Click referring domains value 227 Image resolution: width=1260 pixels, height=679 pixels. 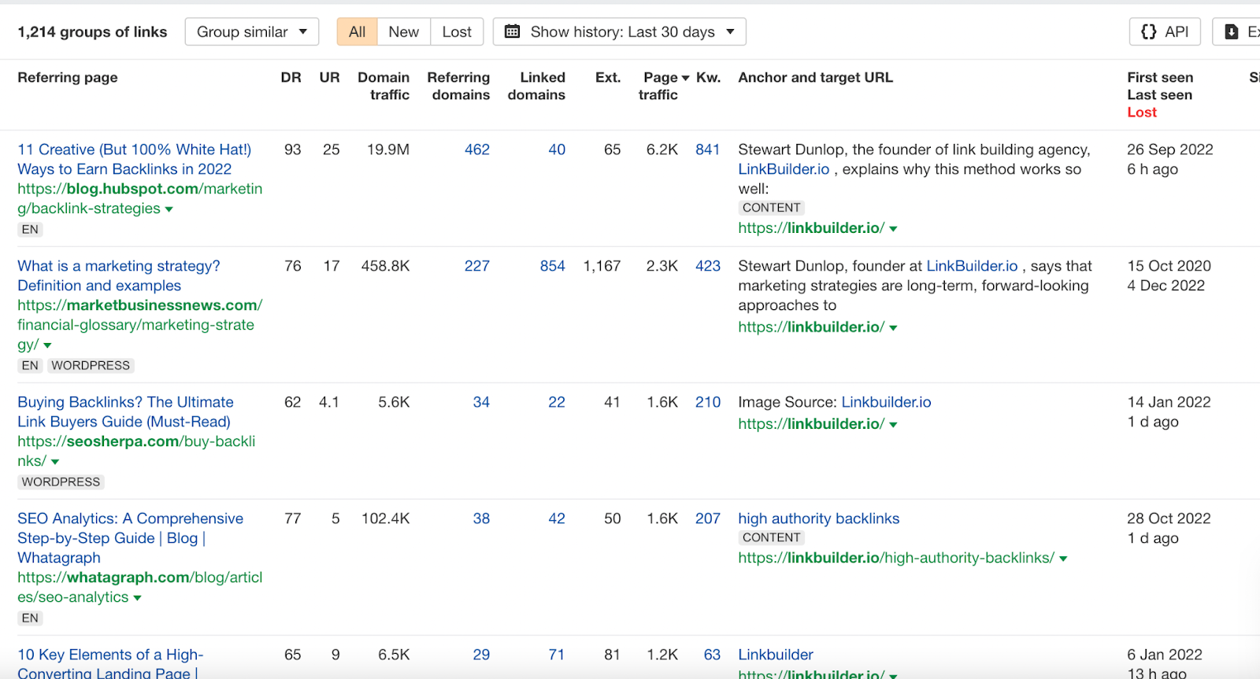[x=477, y=266]
